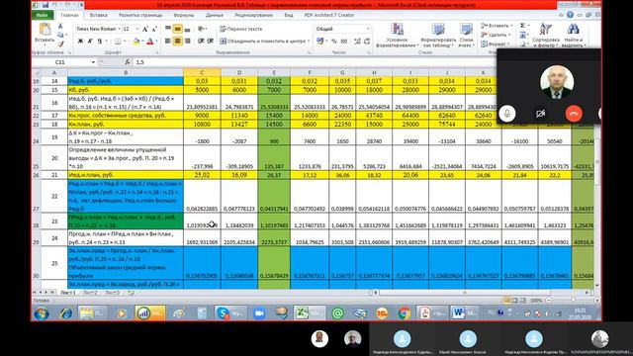Expand the merge and center options arrow
Screen dimensions: 633x356
[309, 42]
